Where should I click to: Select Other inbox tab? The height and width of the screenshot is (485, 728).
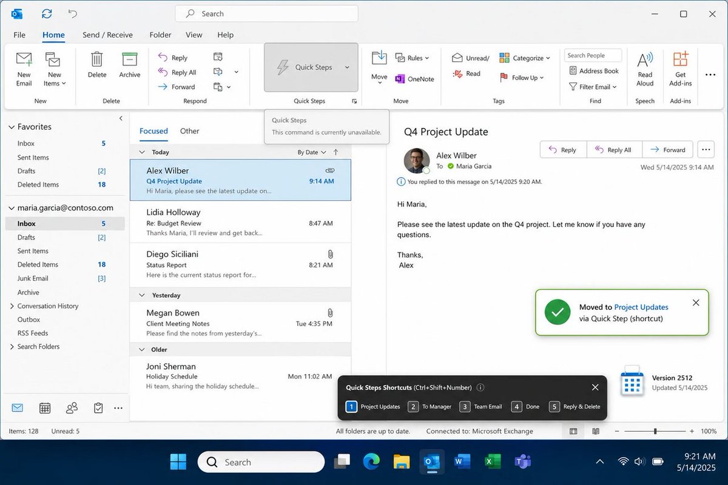pos(189,131)
